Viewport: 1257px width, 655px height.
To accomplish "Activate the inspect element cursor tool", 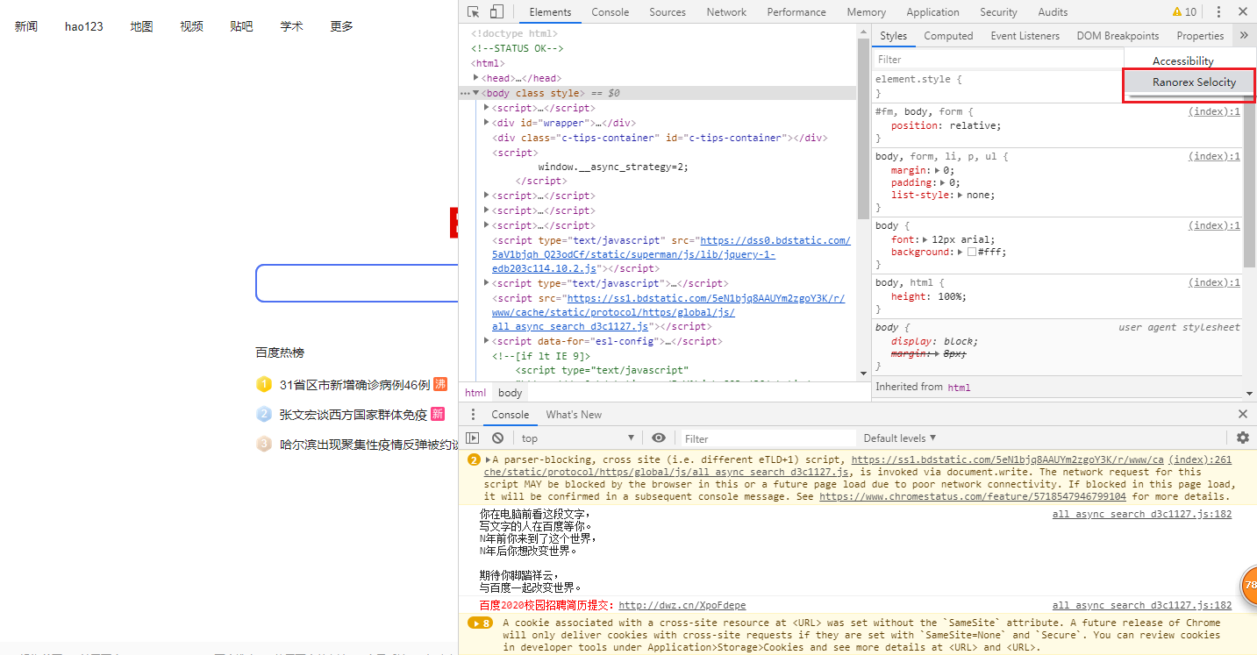I will (x=471, y=11).
